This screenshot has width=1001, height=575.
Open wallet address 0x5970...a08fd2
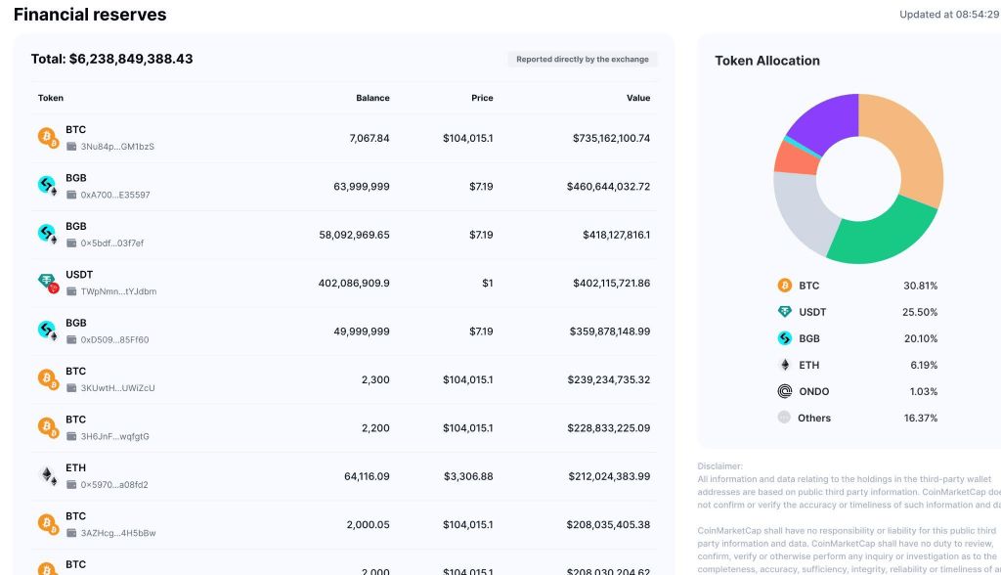[x=114, y=485]
